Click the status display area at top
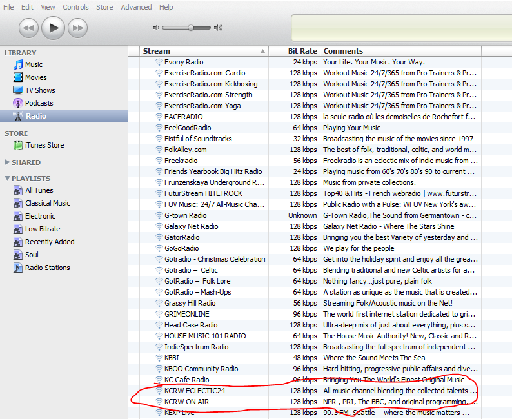512x419 pixels. (401, 28)
